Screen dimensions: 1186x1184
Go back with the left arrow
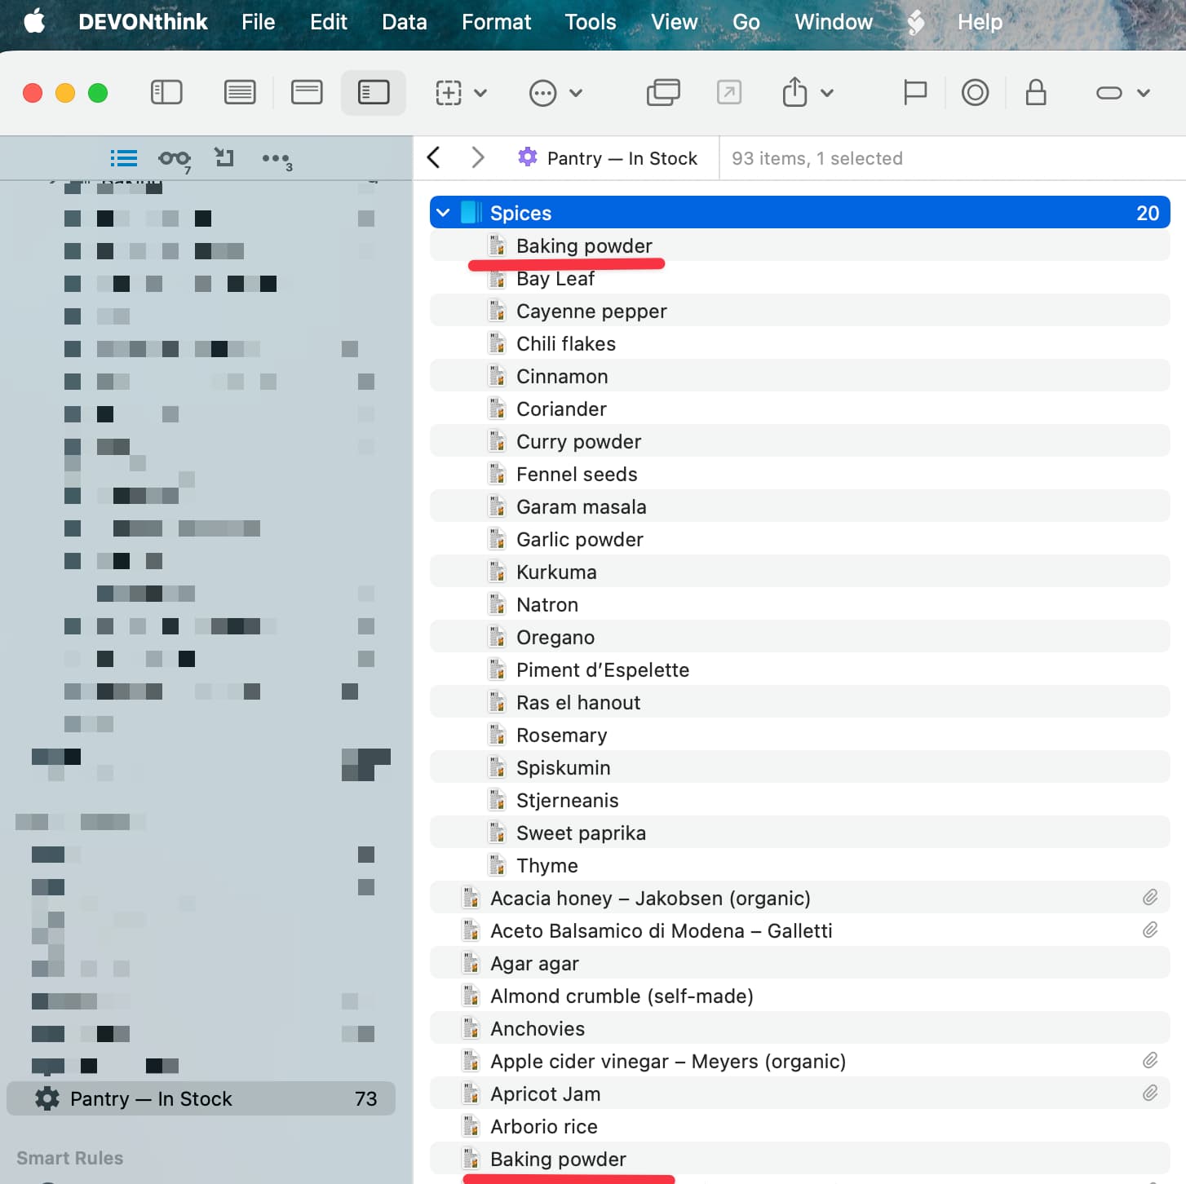pyautogui.click(x=434, y=157)
